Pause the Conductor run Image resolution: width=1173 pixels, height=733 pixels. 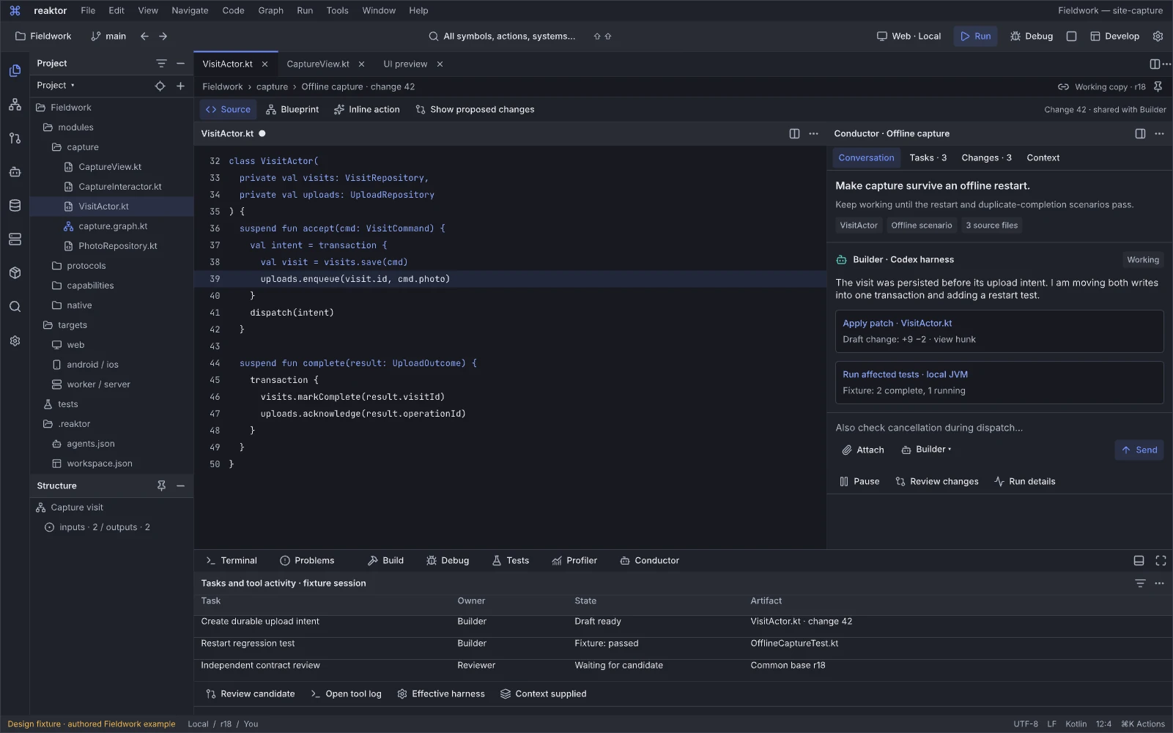click(x=859, y=481)
